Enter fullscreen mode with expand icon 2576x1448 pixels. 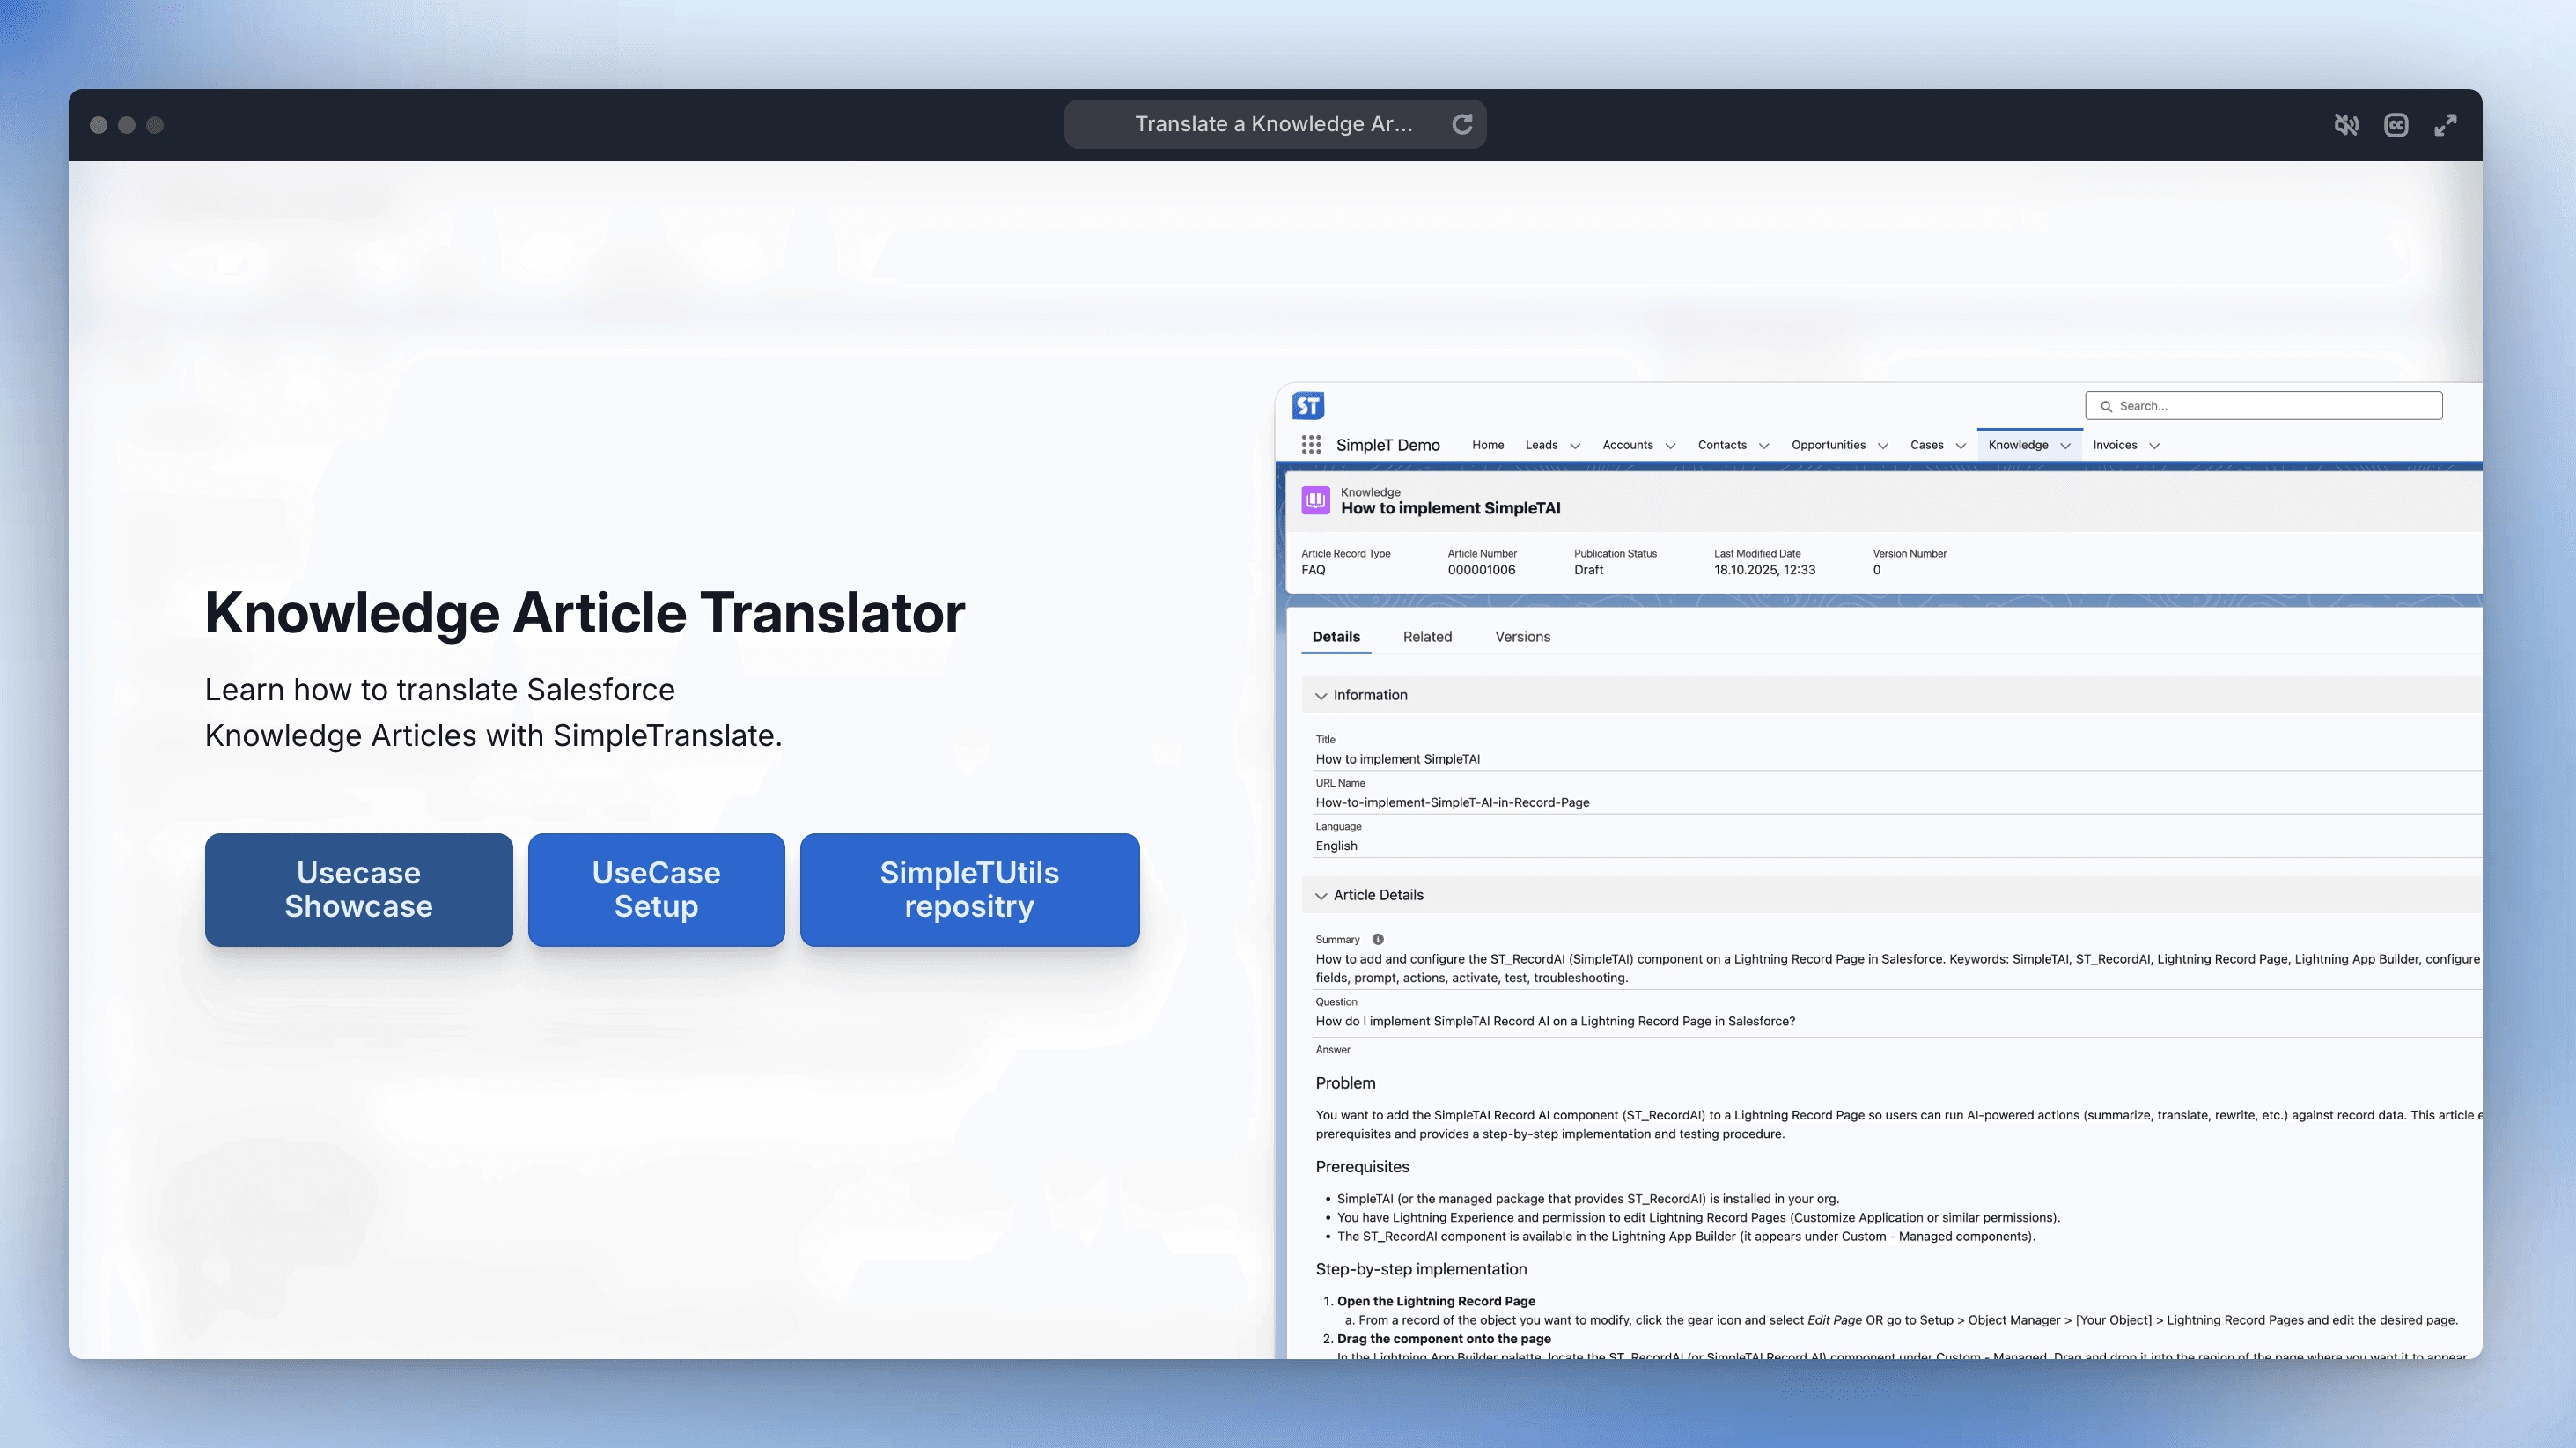click(x=2445, y=124)
